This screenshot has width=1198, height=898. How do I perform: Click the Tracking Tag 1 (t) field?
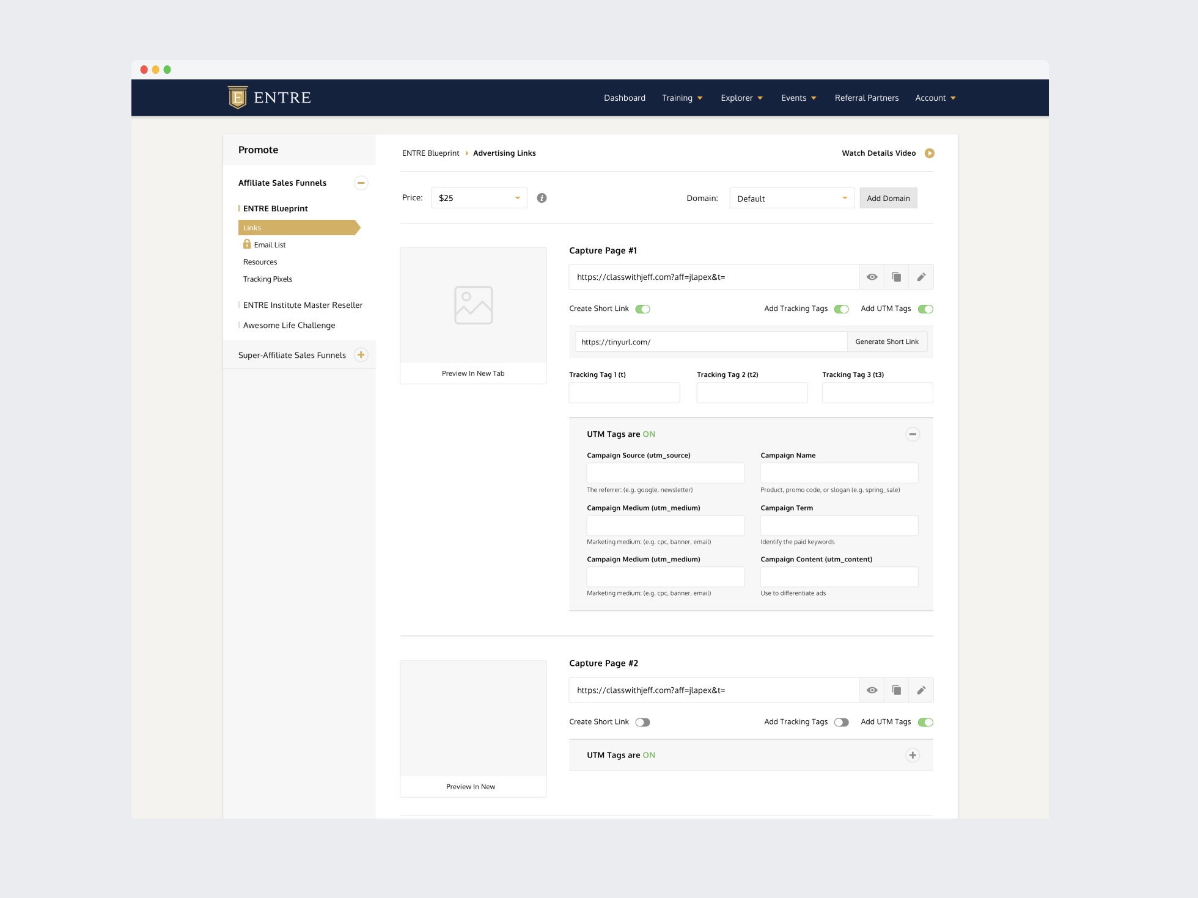(624, 393)
